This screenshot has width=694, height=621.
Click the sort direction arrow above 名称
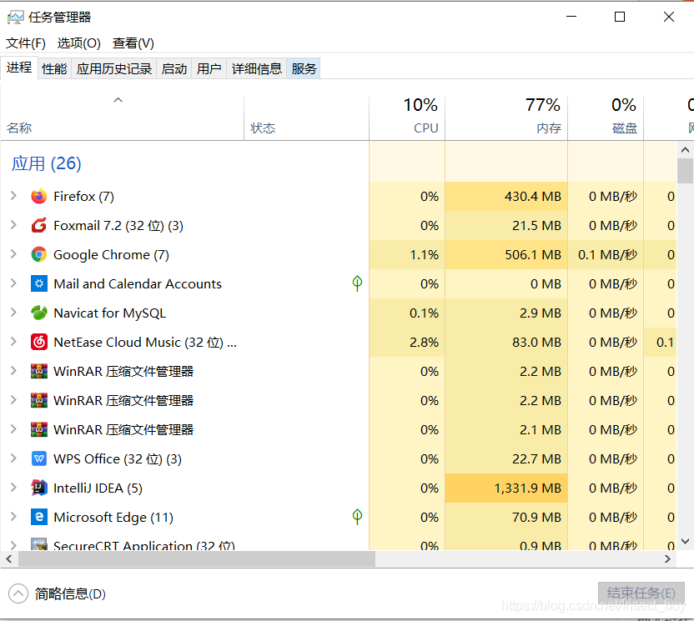[x=118, y=100]
